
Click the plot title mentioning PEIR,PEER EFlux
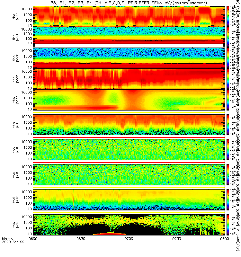129,3
